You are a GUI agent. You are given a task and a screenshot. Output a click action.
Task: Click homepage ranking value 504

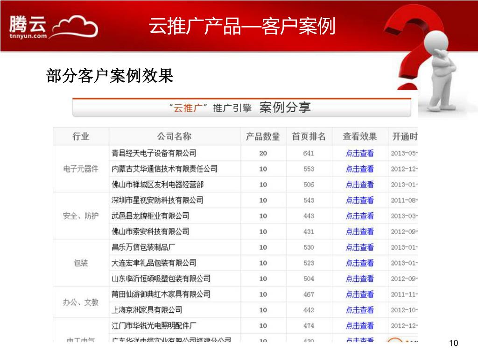point(309,279)
